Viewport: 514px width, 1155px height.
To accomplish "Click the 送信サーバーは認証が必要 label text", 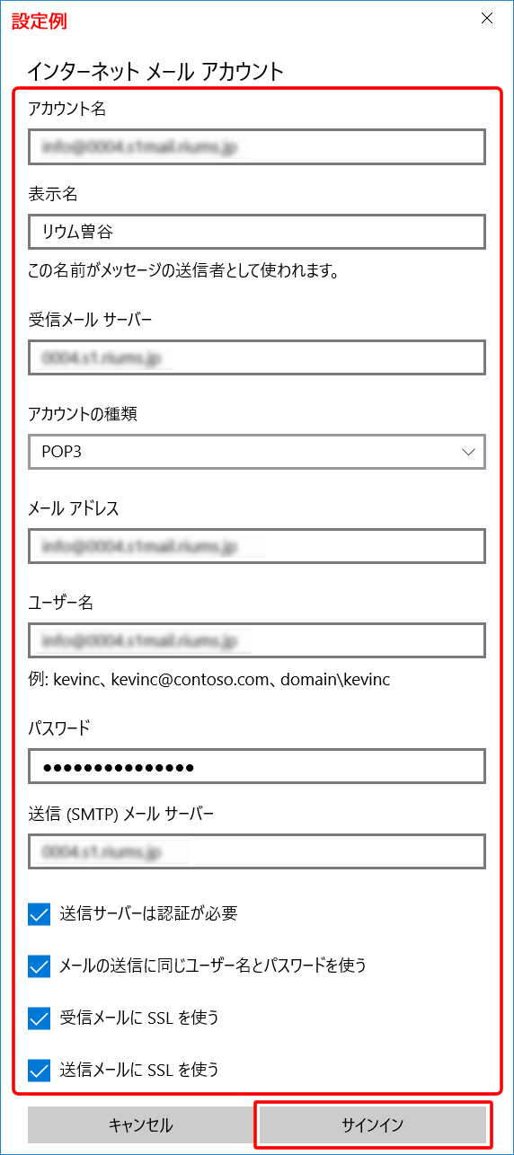I will 148,914.
